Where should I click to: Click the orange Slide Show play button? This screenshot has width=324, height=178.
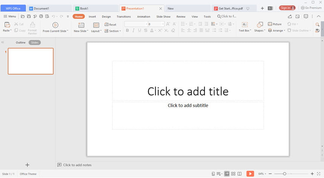(x=250, y=173)
